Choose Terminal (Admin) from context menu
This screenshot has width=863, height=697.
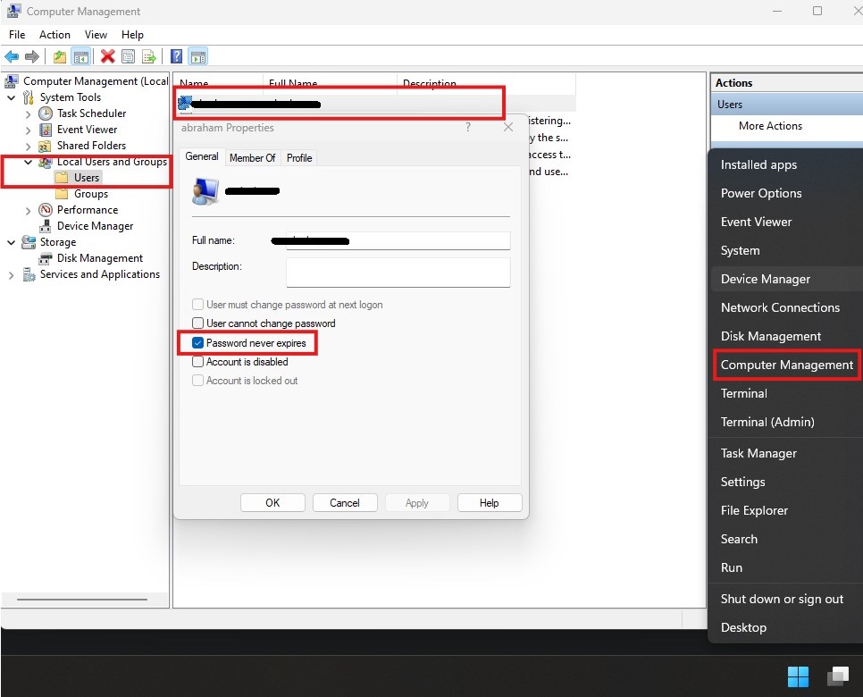click(x=767, y=422)
